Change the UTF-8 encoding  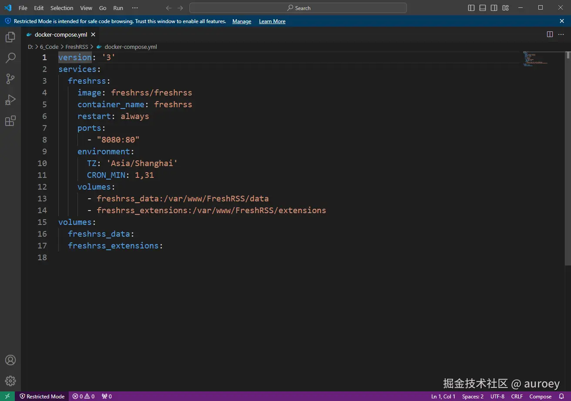pyautogui.click(x=497, y=396)
